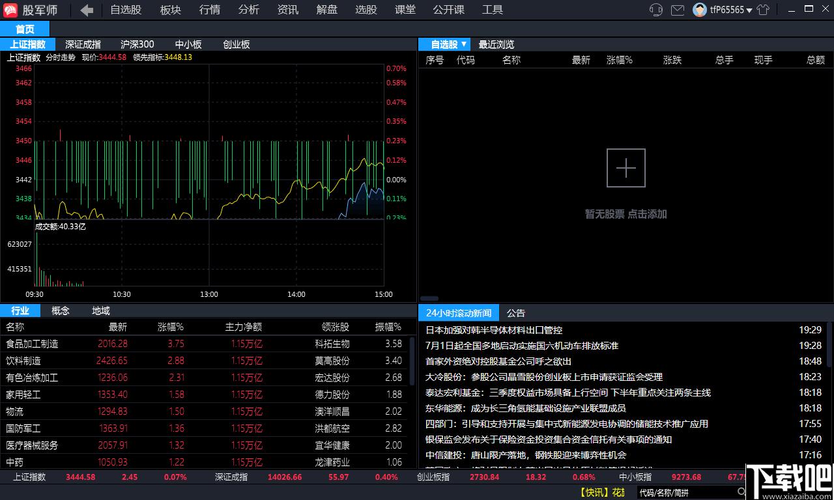Viewport: 834px width, 500px height.
Task: Open news 中信建投 唐山限产落地
Action: [x=526, y=455]
